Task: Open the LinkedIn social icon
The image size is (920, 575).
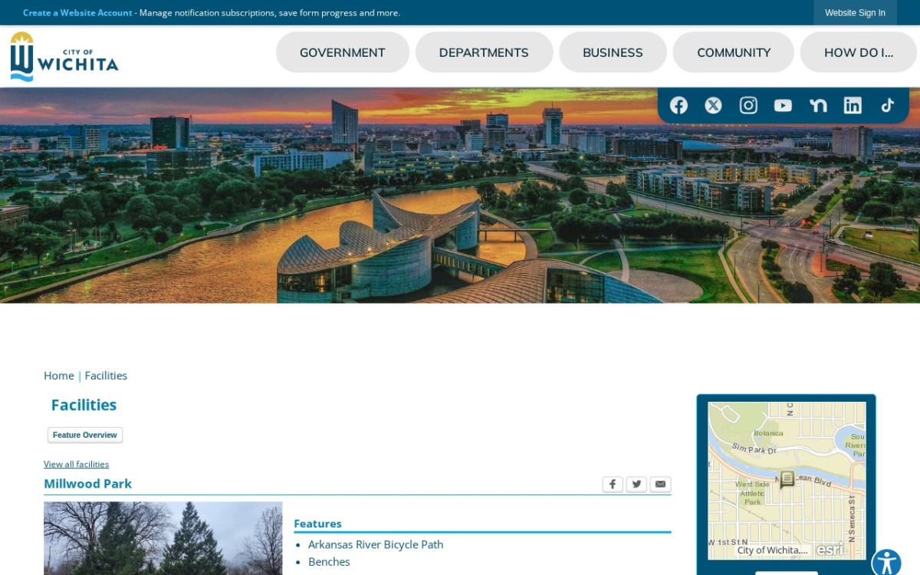Action: pyautogui.click(x=853, y=106)
